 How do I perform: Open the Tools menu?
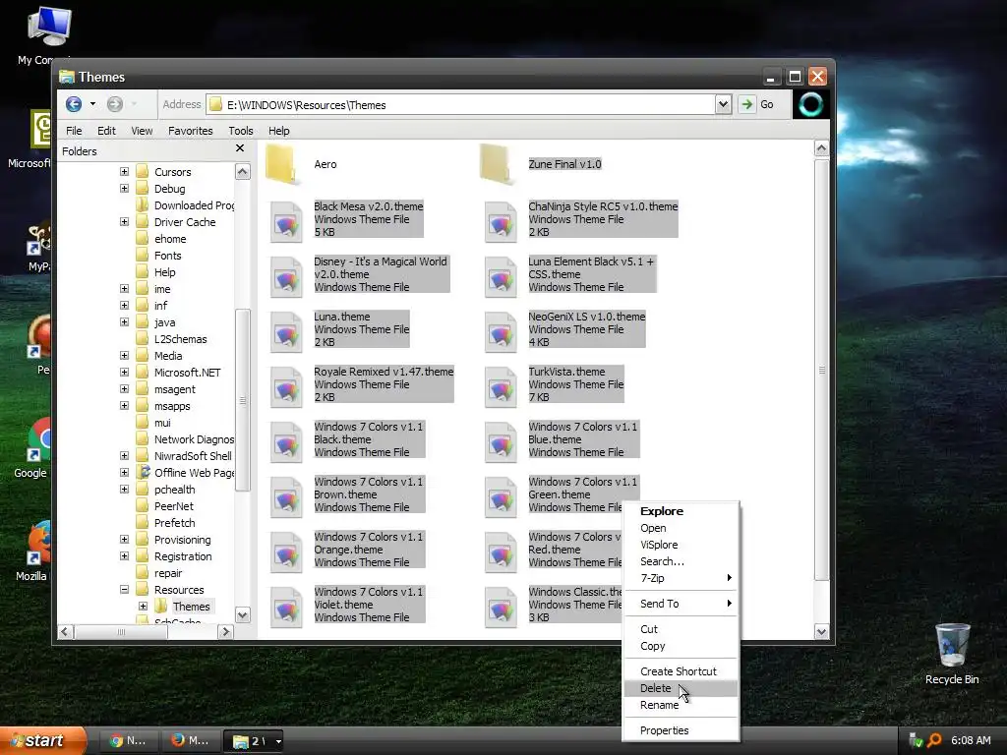pos(241,131)
